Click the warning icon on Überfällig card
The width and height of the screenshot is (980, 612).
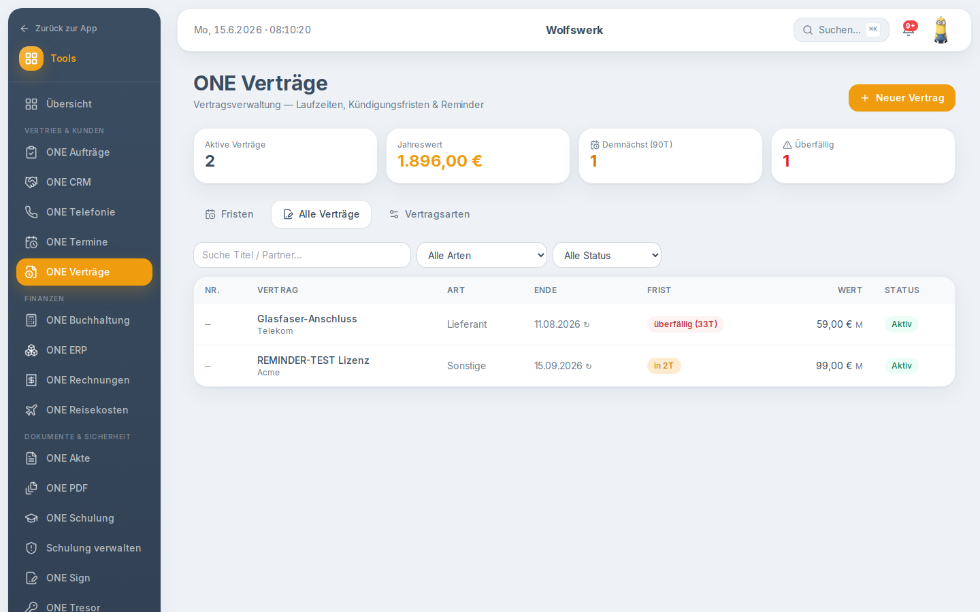tap(787, 145)
